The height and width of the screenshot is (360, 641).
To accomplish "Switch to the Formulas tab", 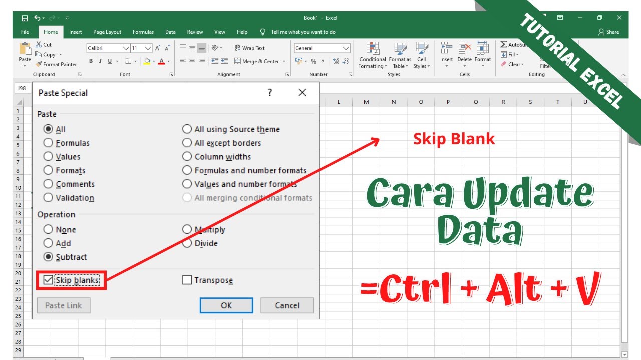I will (143, 32).
